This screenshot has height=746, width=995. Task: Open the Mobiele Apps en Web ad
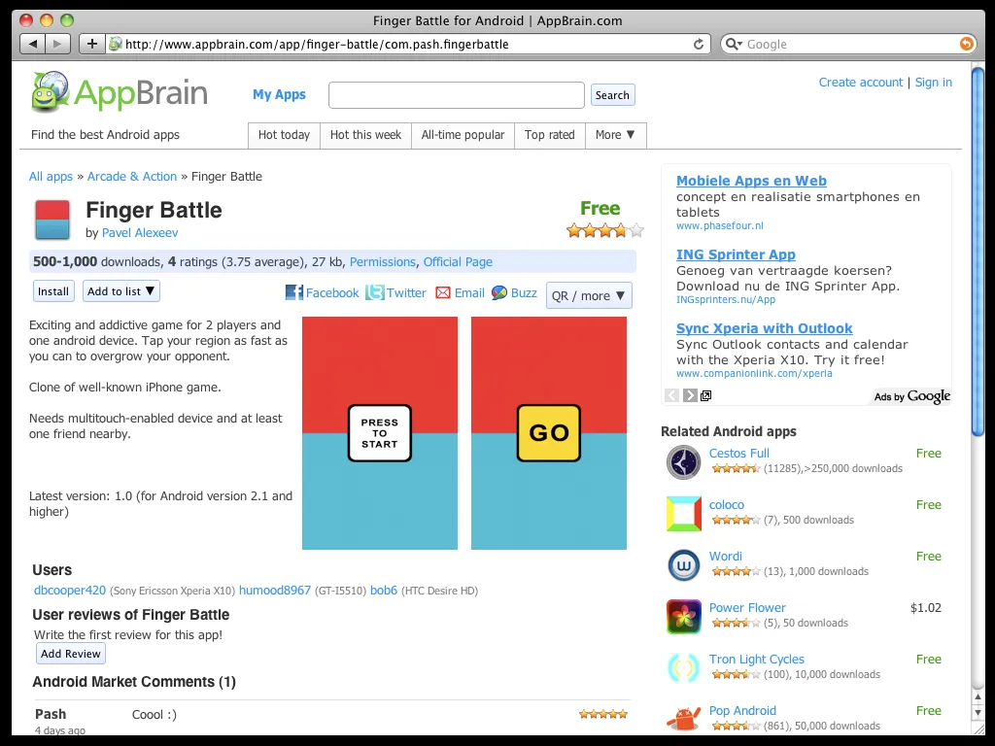click(x=751, y=181)
